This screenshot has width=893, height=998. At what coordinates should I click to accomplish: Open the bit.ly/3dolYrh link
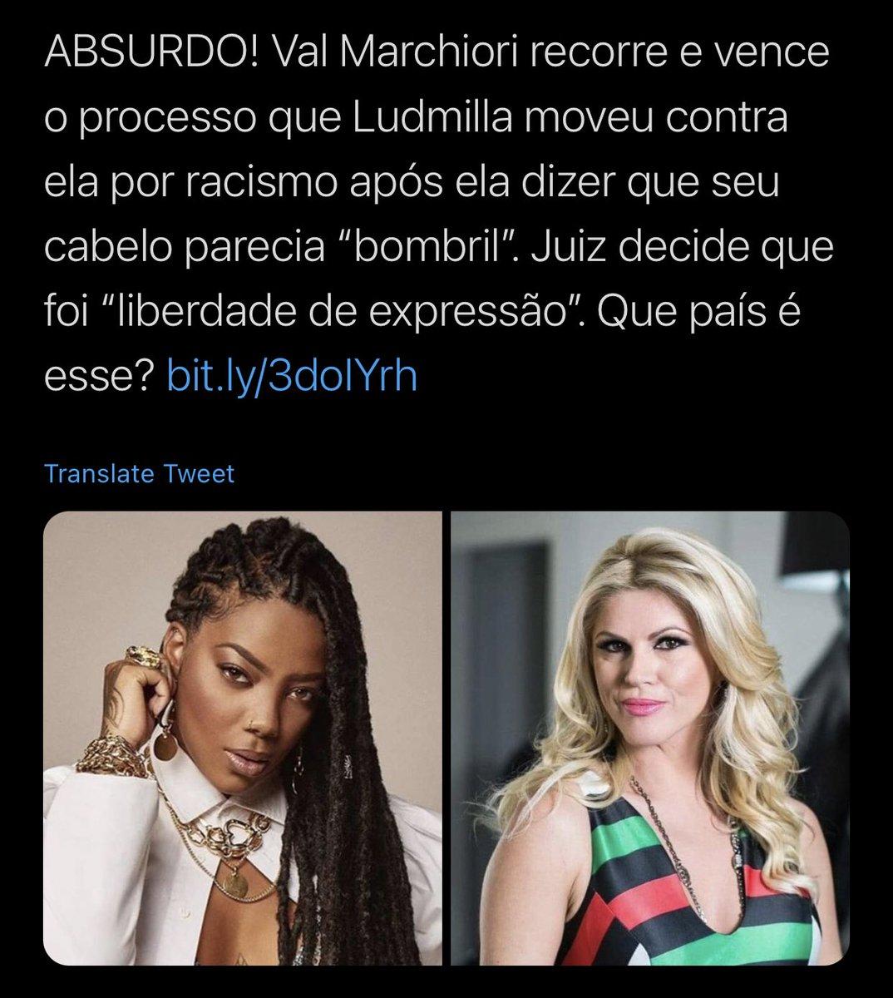click(x=291, y=377)
